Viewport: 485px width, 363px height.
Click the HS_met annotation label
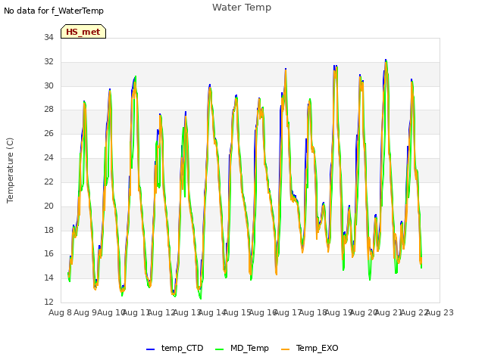[x=83, y=32]
